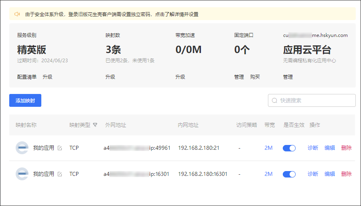Click the app icon of second mapping row
The height and width of the screenshot is (206, 361).
tap(22, 174)
